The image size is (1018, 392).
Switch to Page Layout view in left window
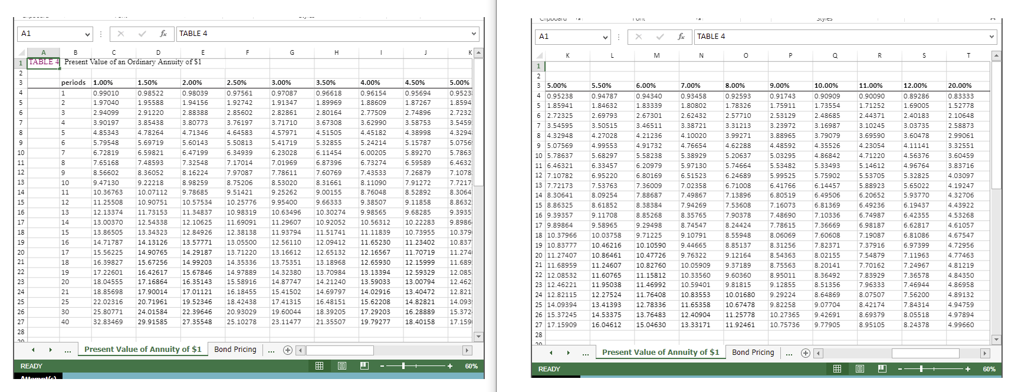(x=342, y=366)
